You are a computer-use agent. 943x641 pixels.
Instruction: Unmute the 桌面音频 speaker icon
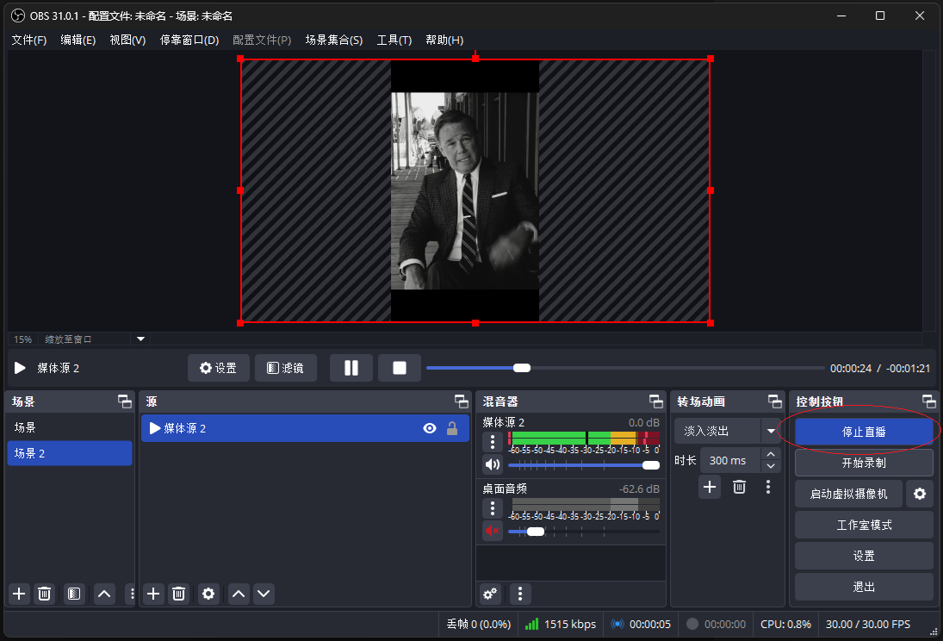[x=492, y=532]
